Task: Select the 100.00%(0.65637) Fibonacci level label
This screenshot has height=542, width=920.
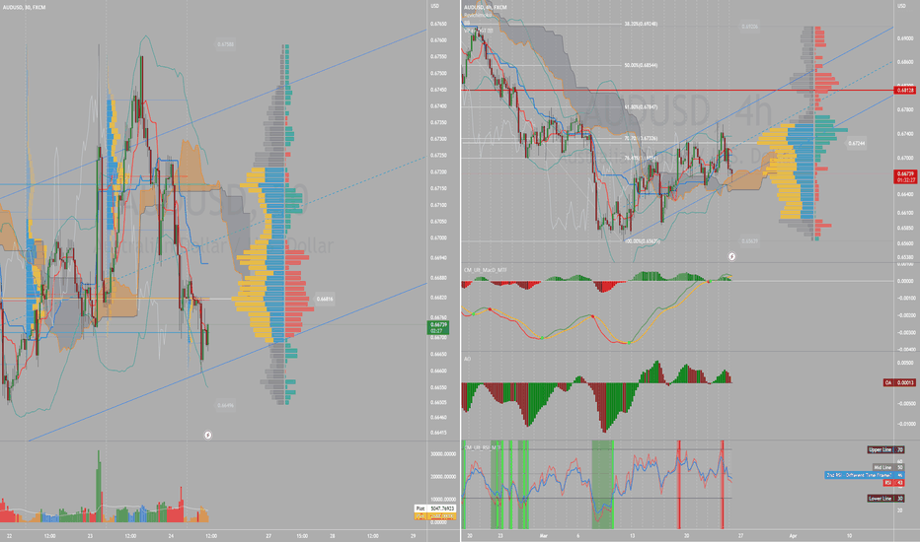Action: tap(642, 240)
